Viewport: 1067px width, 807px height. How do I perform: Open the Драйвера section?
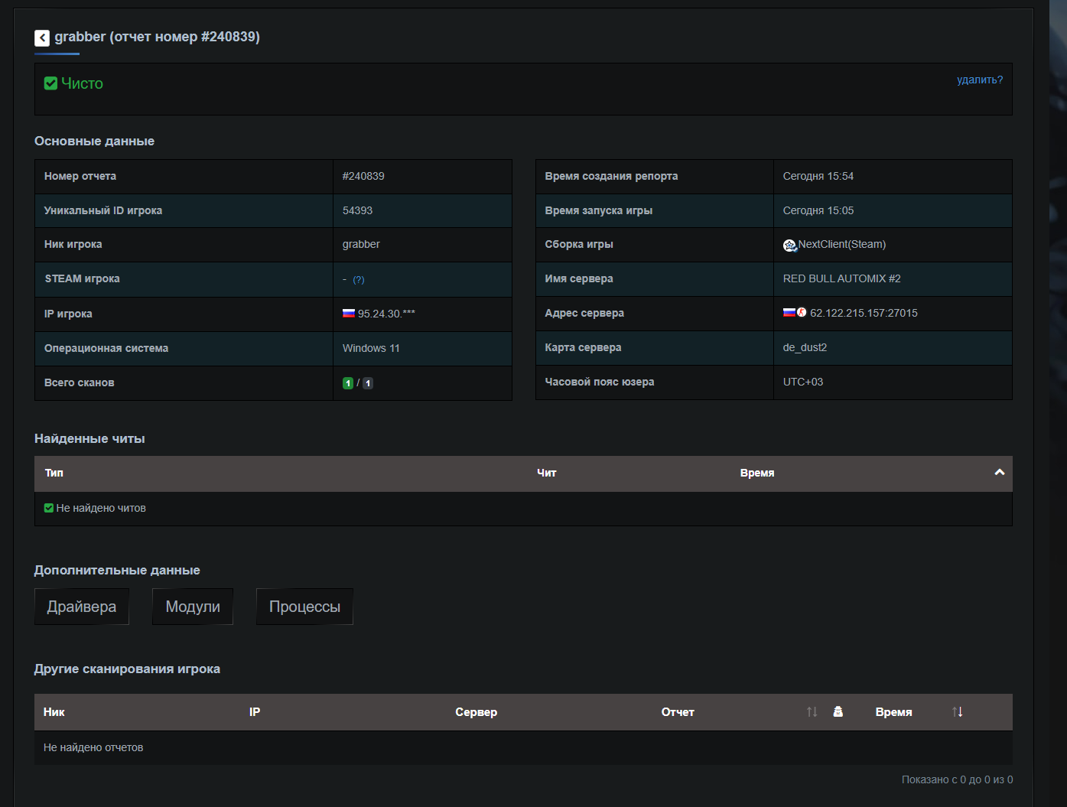point(82,607)
